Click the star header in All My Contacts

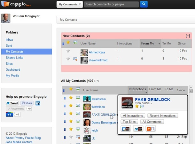[71, 89]
